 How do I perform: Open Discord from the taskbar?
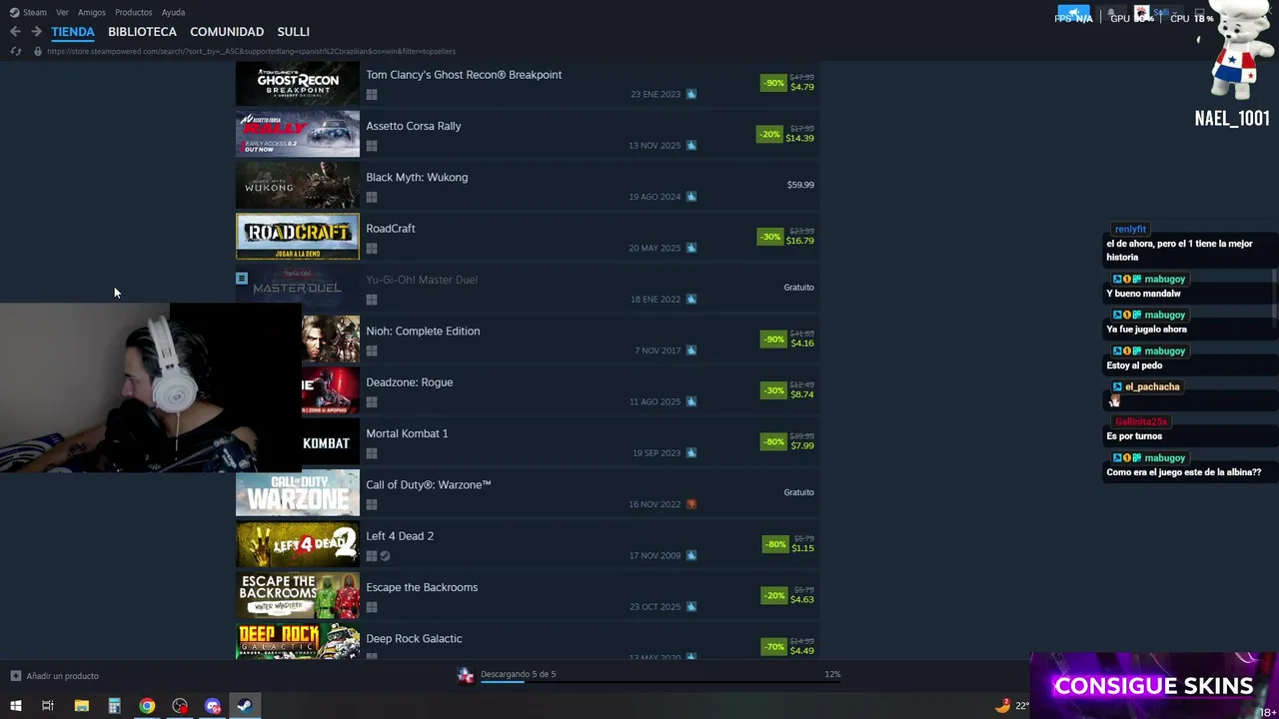(213, 706)
